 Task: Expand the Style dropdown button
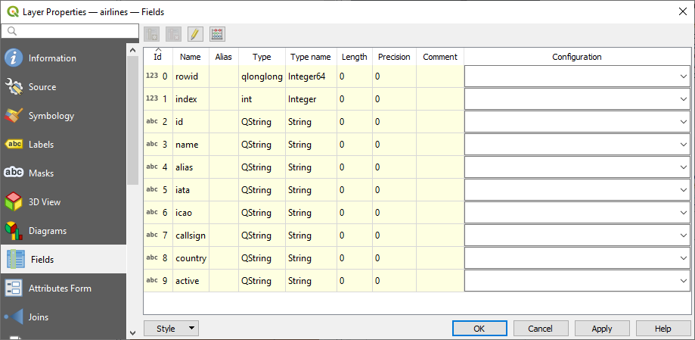click(x=171, y=329)
